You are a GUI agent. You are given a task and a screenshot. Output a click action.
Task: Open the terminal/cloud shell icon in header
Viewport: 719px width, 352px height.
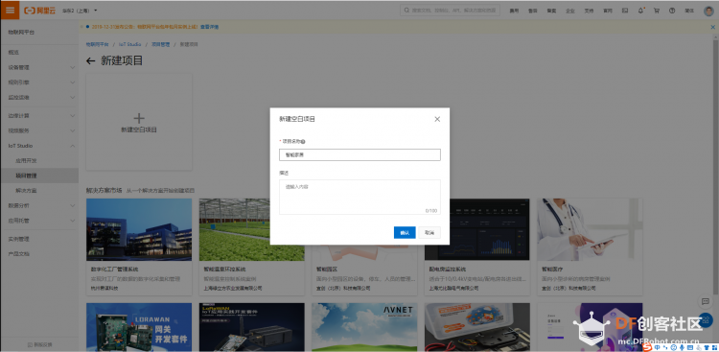624,11
